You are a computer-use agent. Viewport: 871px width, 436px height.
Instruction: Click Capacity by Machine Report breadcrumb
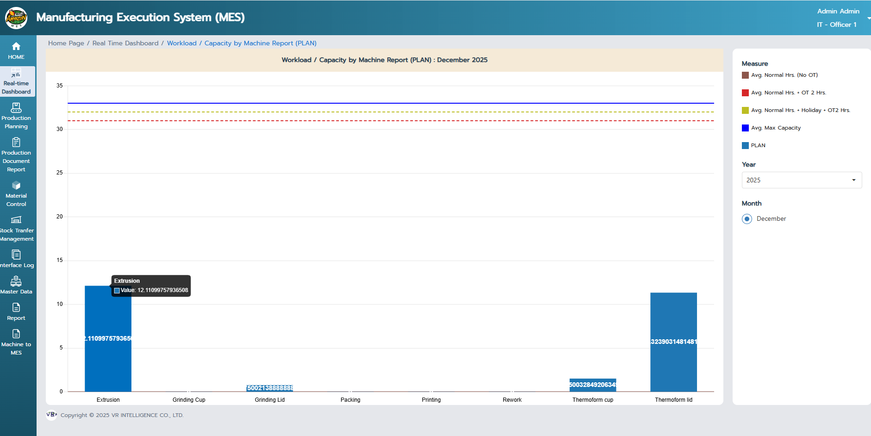tap(260, 43)
